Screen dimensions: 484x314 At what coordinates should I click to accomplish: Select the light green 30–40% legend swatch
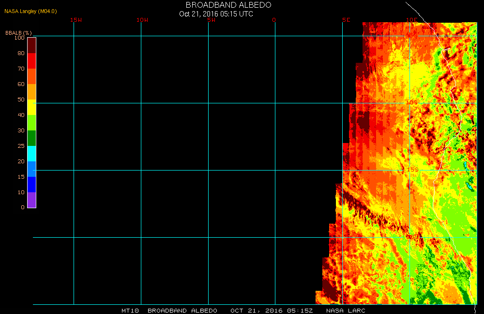tap(31, 123)
